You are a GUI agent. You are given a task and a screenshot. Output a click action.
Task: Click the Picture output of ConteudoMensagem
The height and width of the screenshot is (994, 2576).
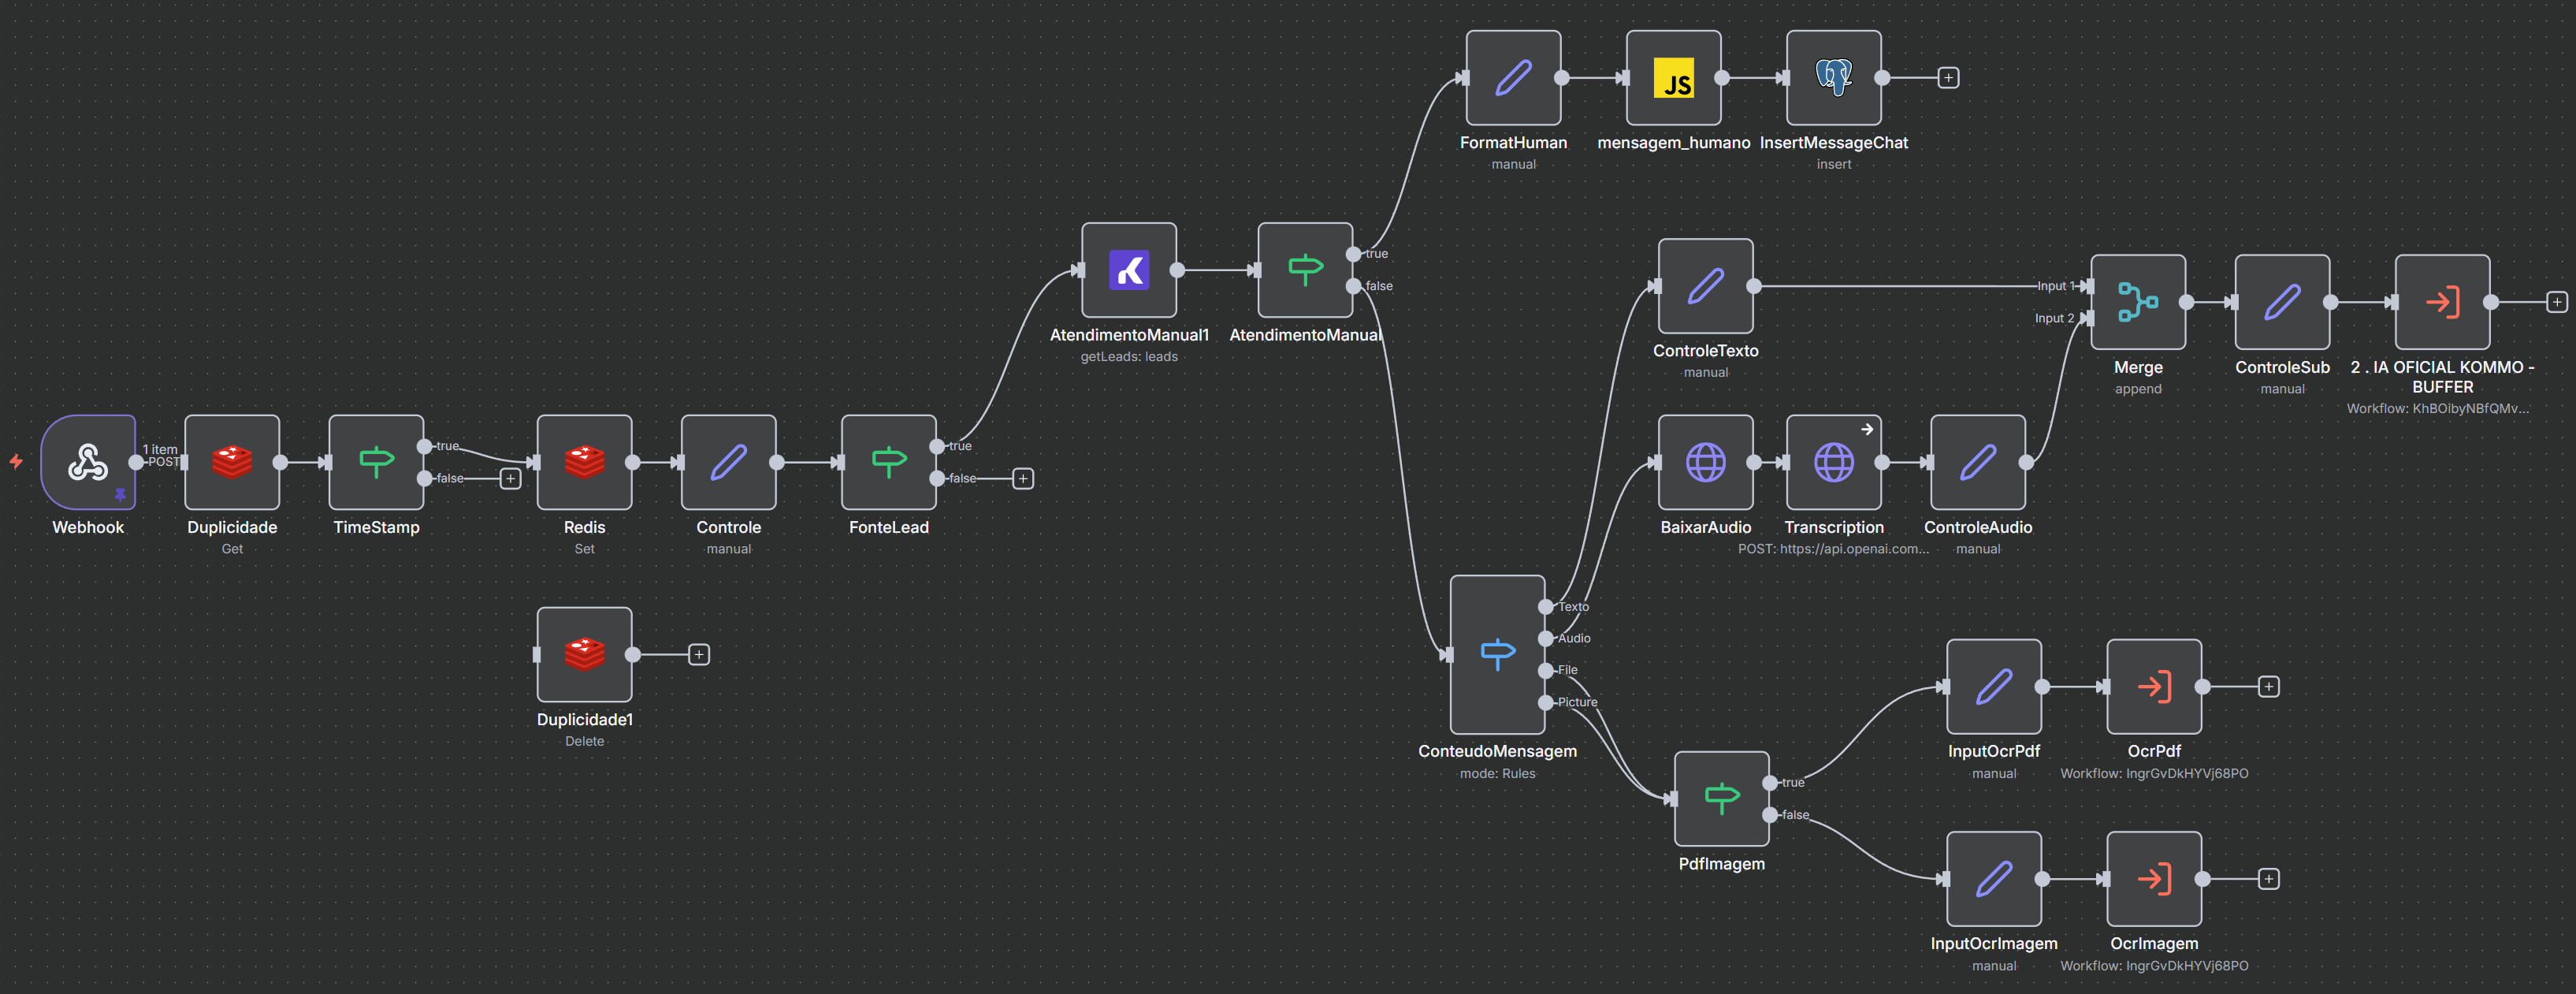point(1546,702)
